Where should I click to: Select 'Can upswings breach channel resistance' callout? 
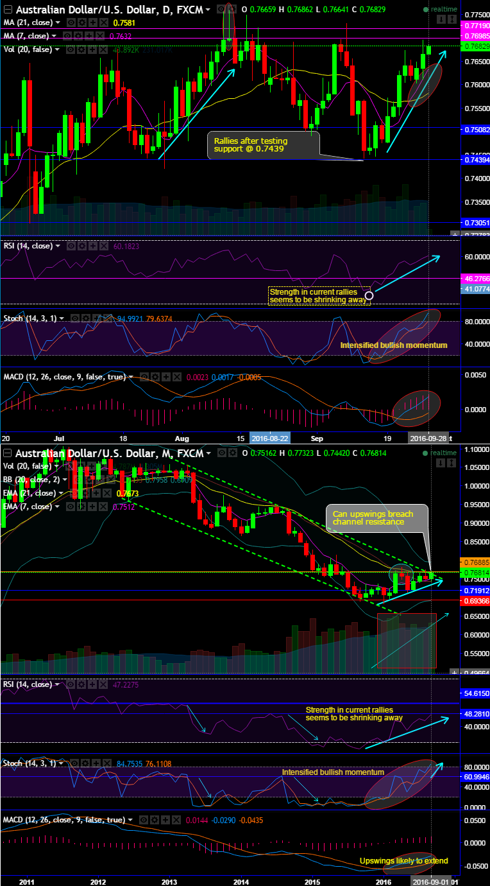376,518
